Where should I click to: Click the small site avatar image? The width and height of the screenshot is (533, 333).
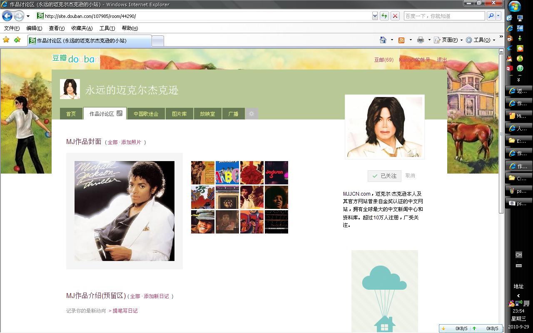click(x=70, y=89)
